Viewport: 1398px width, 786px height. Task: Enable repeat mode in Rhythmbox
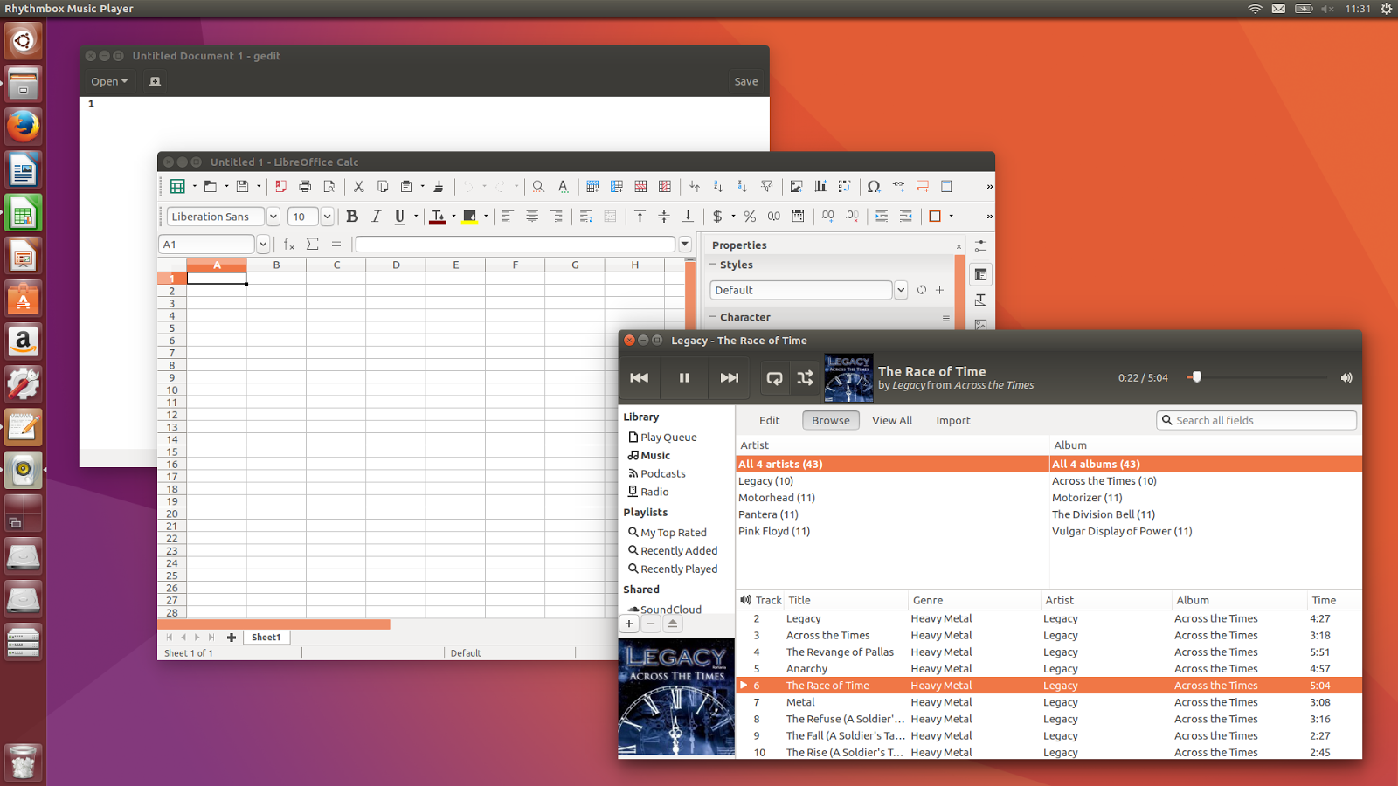(x=774, y=377)
